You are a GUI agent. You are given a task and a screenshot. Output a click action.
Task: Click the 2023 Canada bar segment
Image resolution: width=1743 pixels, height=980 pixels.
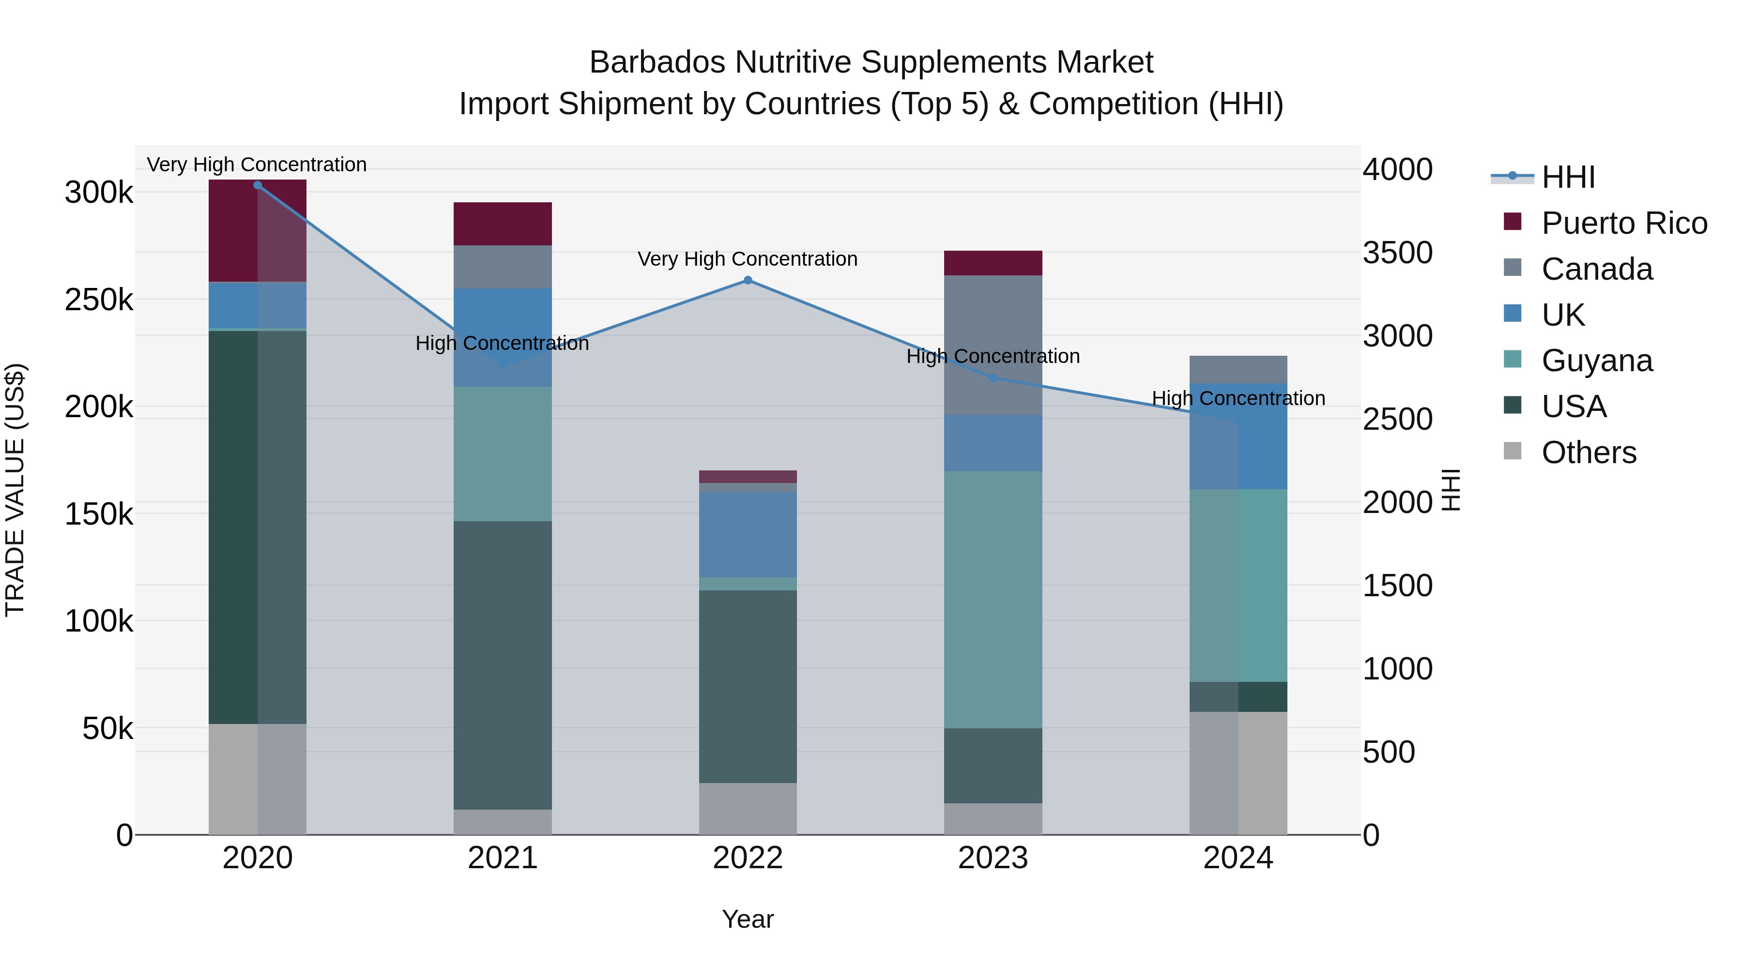(994, 345)
